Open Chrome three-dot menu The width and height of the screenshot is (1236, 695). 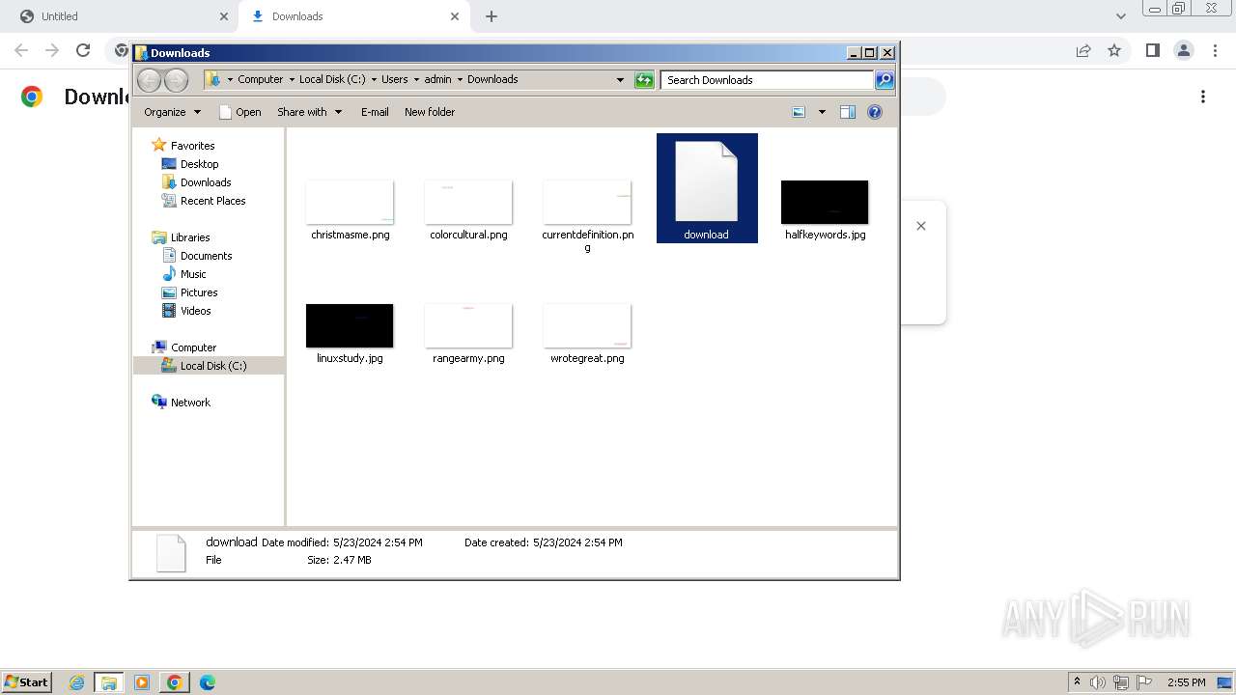click(1214, 50)
